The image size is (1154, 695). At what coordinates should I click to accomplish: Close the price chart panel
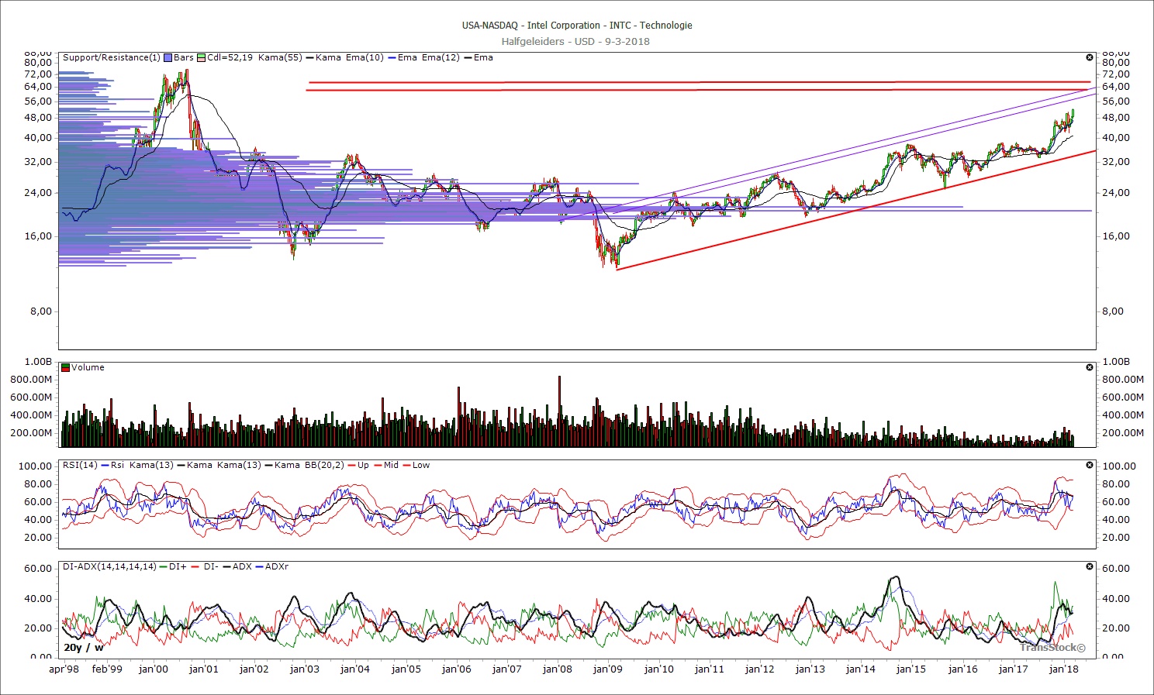coord(1090,57)
